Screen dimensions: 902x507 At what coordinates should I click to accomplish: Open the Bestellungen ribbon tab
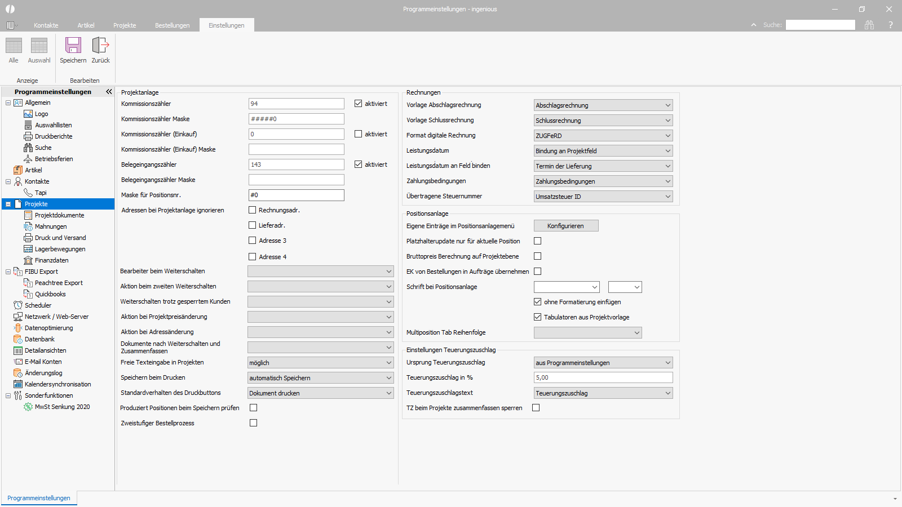(173, 25)
